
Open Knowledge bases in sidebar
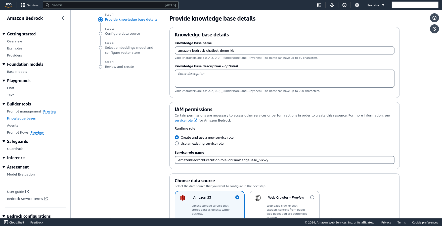click(21, 118)
